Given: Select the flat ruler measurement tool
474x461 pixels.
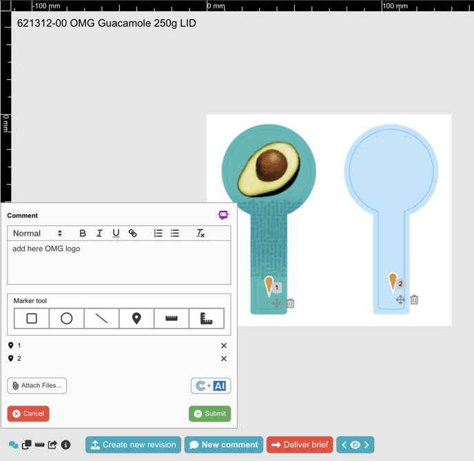Looking at the screenshot, I should (x=172, y=318).
